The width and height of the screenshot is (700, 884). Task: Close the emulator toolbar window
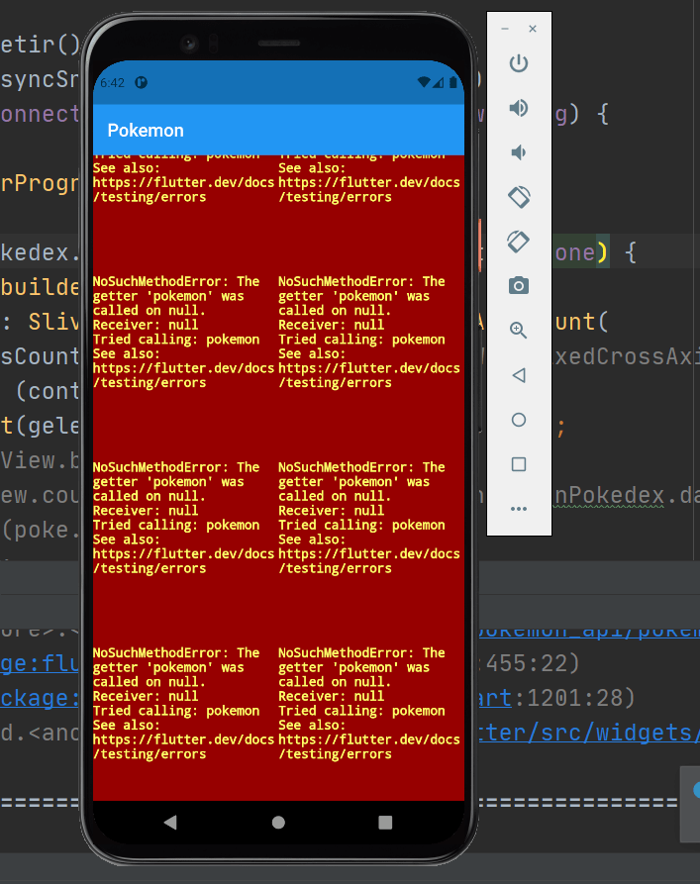[533, 29]
